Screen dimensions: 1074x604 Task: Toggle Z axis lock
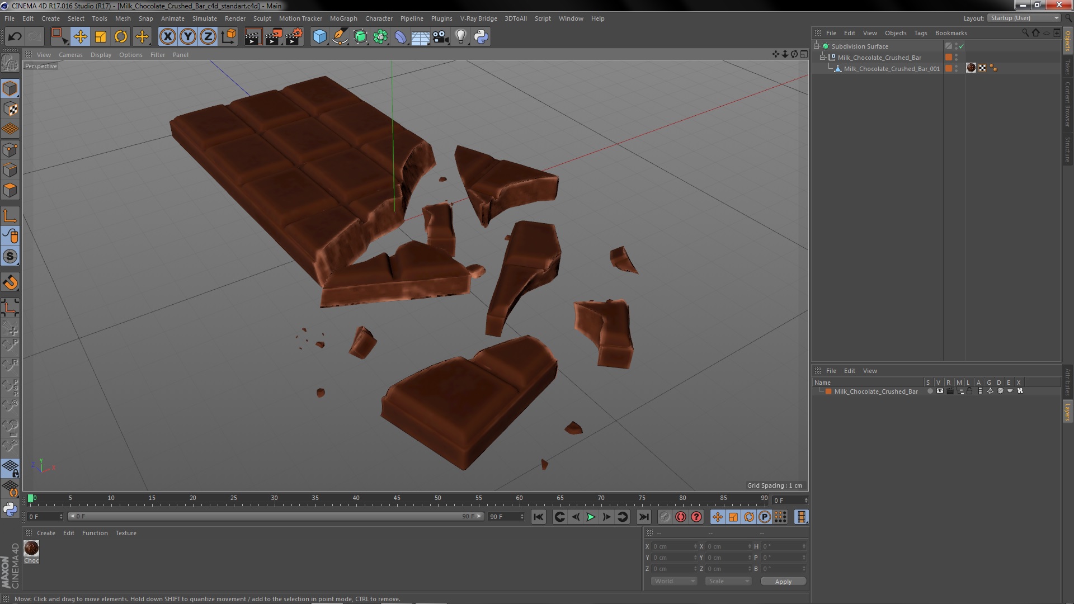coord(208,37)
